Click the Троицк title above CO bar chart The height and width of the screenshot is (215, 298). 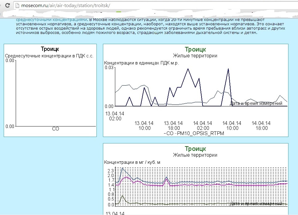[x=50, y=49]
